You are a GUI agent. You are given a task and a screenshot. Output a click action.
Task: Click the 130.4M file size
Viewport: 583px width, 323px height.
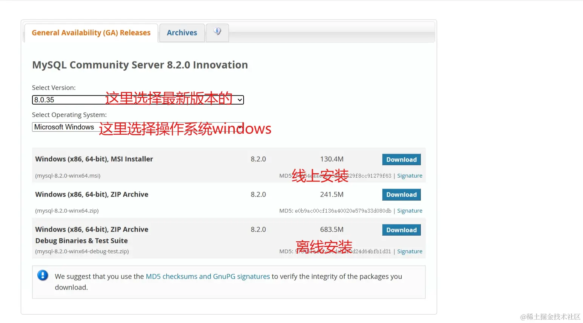tap(332, 159)
